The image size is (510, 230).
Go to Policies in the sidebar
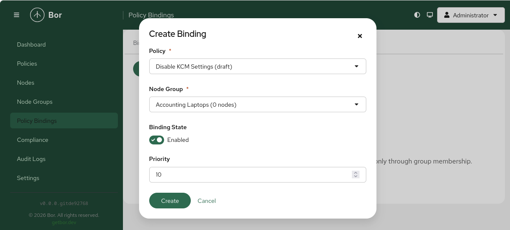click(64, 64)
